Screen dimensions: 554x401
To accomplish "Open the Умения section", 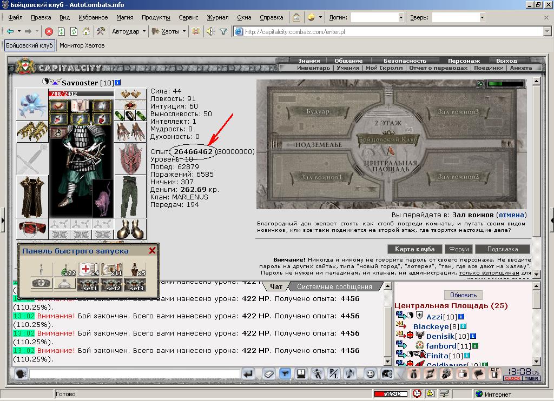I will (348, 68).
